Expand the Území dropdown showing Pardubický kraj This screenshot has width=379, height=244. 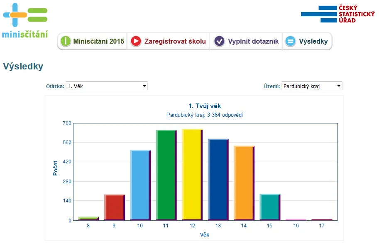click(312, 86)
